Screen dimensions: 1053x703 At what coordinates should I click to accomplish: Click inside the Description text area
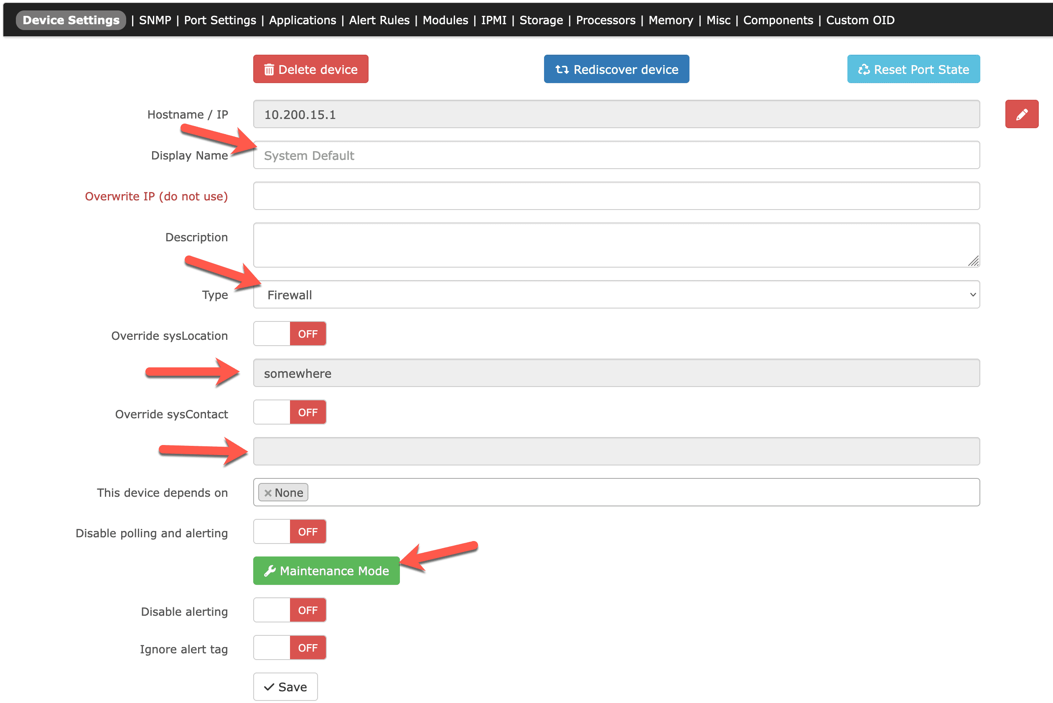(616, 245)
